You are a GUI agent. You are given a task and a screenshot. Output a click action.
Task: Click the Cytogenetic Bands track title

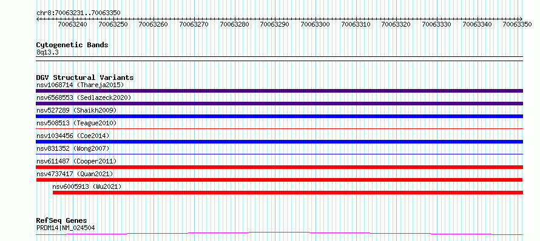[72, 45]
